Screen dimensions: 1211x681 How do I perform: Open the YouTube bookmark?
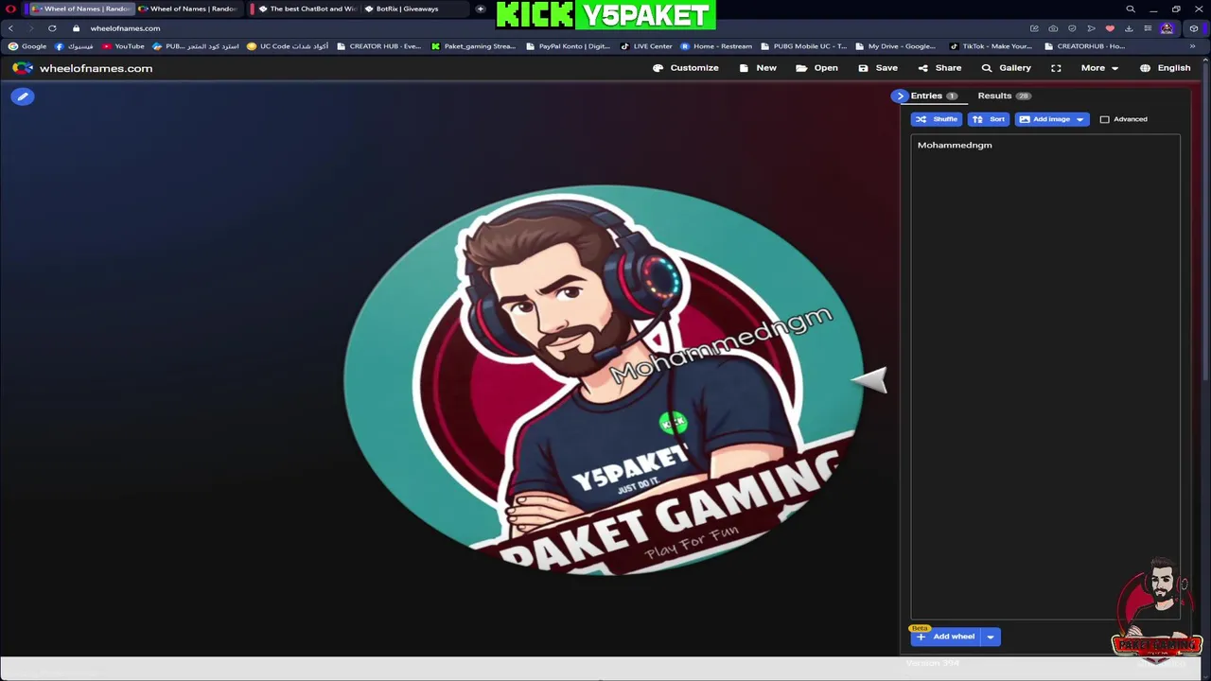(x=123, y=46)
